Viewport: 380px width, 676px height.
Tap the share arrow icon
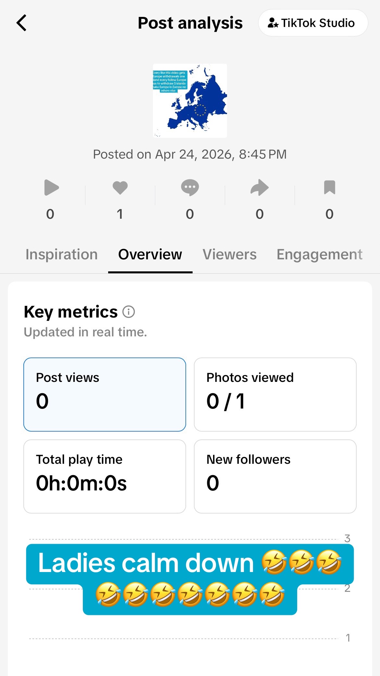point(260,188)
